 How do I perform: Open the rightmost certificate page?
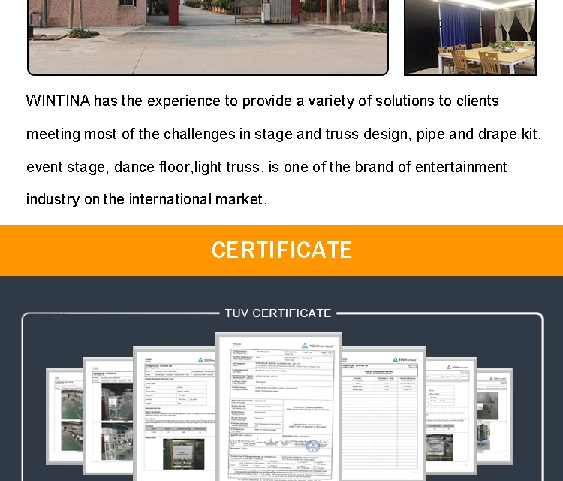[495, 416]
